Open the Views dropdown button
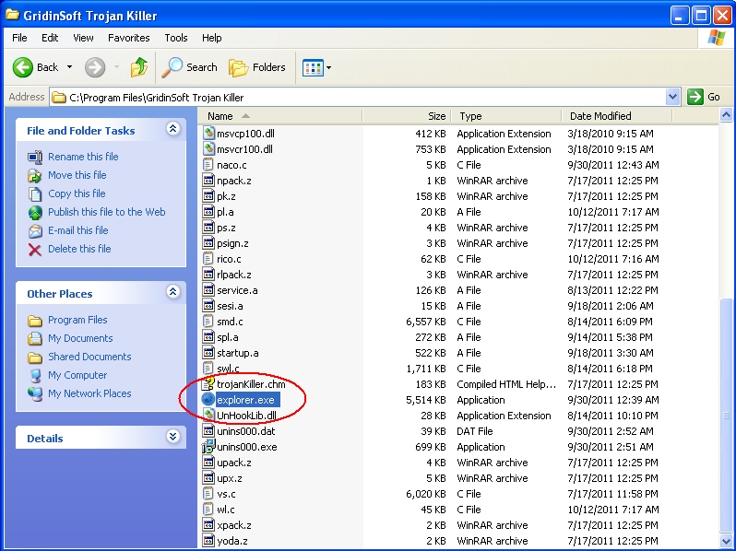Viewport: 736px width, 551px height. pyautogui.click(x=317, y=67)
